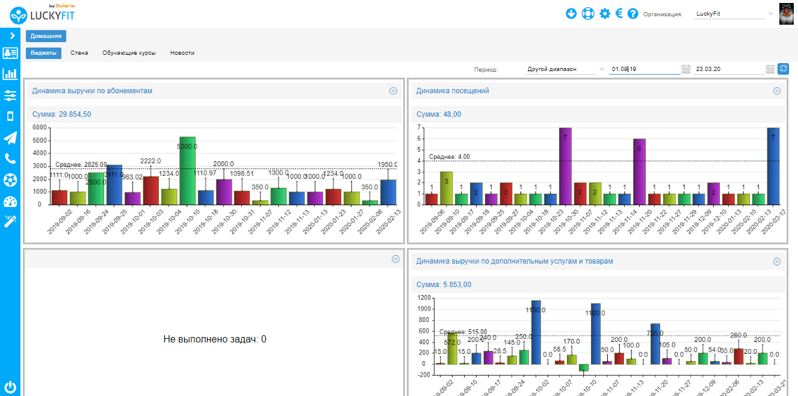This screenshot has height=396, width=798.
Task: Click the LuckyFit logo
Action: tap(42, 14)
